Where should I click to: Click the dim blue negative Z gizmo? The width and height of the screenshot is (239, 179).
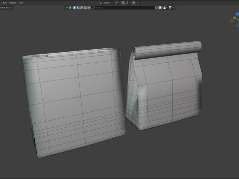point(237,25)
